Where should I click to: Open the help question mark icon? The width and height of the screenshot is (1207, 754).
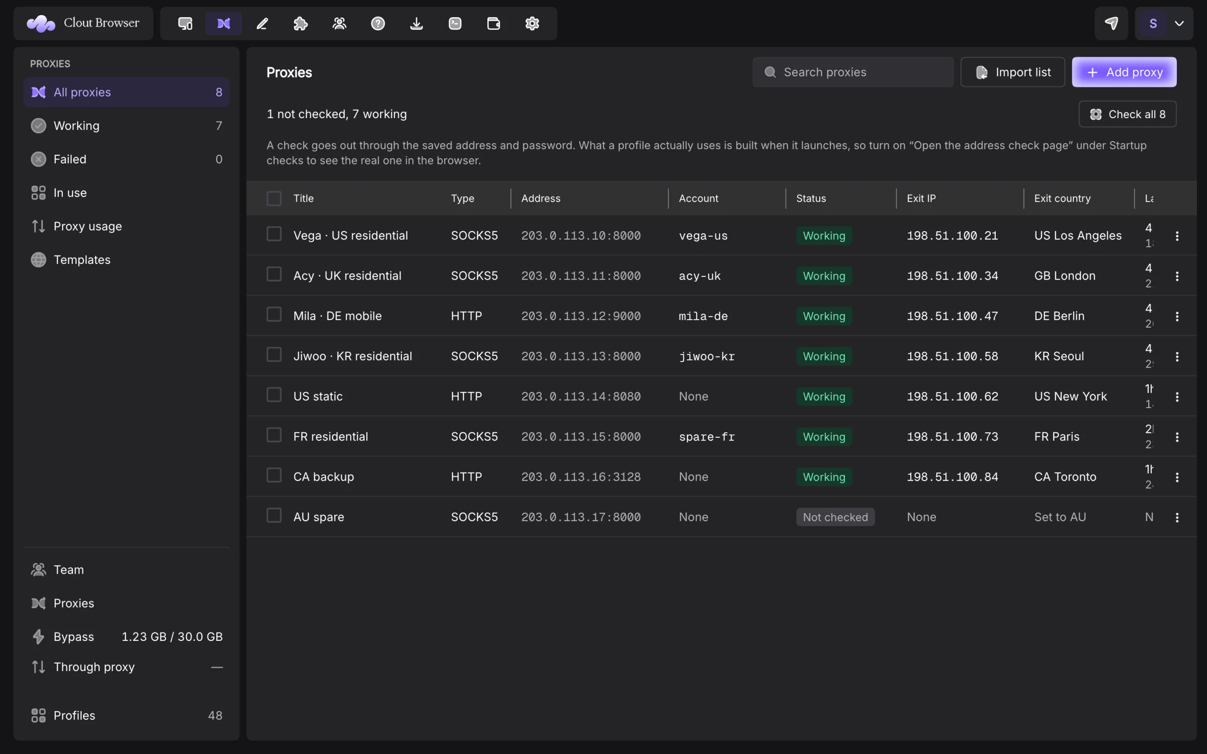[378, 24]
